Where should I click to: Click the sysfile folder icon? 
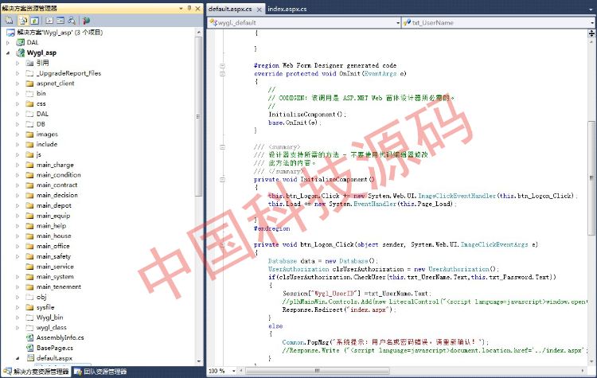[29, 307]
